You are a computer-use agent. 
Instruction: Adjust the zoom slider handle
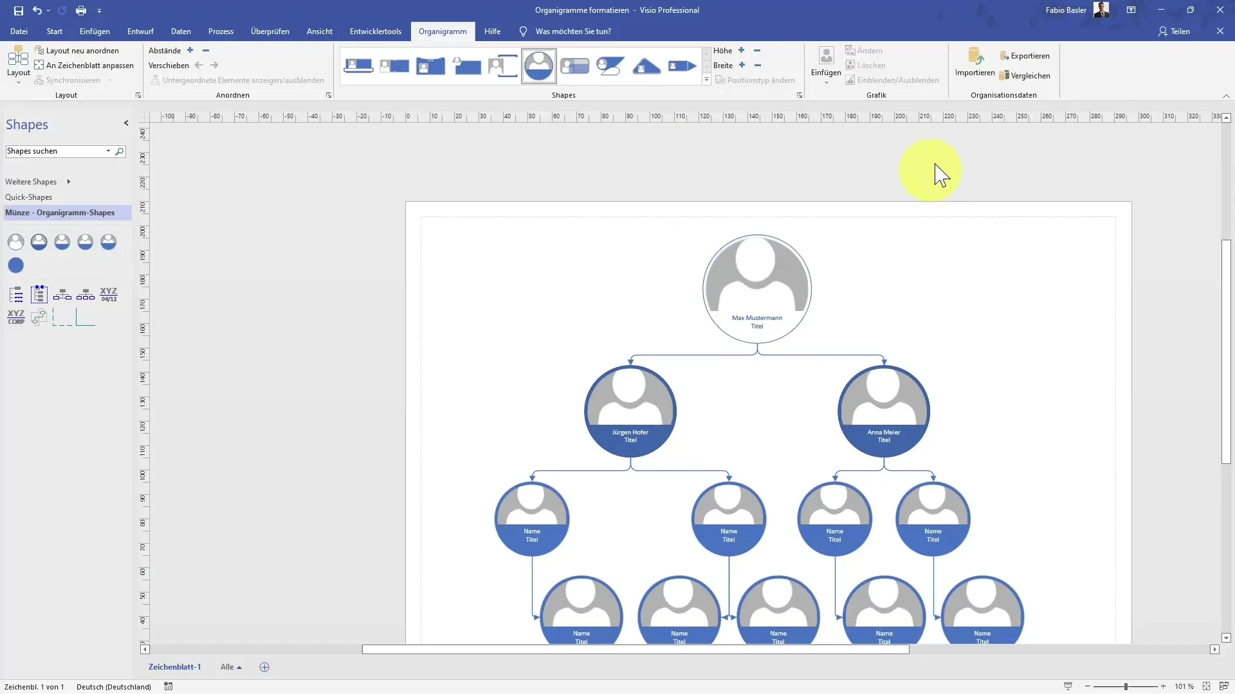coord(1126,686)
